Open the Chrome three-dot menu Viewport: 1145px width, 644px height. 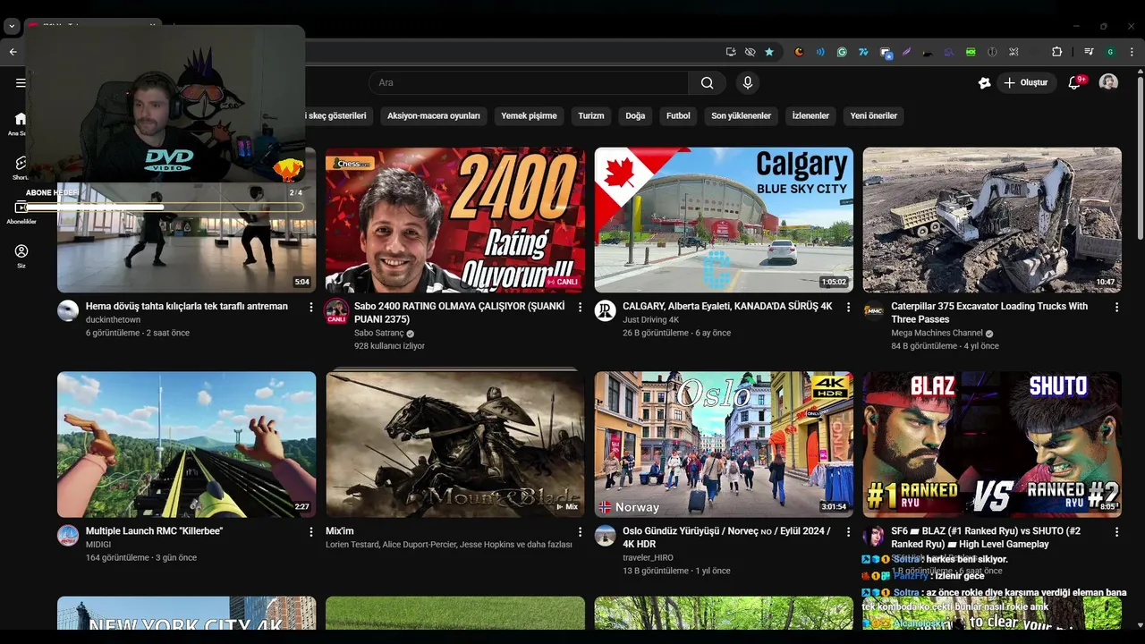tap(1132, 52)
